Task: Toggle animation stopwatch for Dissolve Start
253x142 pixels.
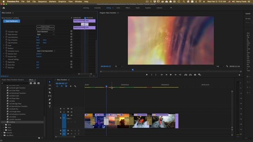Action: pyautogui.click(x=6, y=54)
